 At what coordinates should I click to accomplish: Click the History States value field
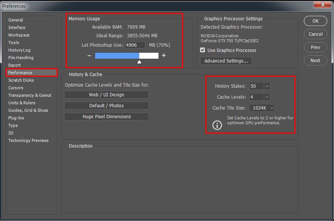257,86
